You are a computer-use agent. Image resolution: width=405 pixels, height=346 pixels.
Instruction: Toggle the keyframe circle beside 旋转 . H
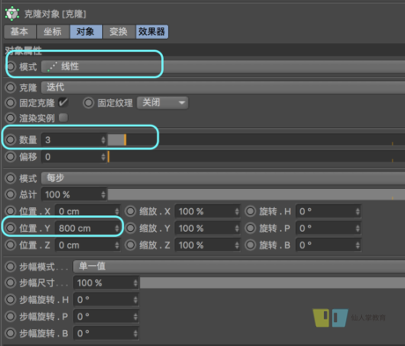(x=251, y=212)
